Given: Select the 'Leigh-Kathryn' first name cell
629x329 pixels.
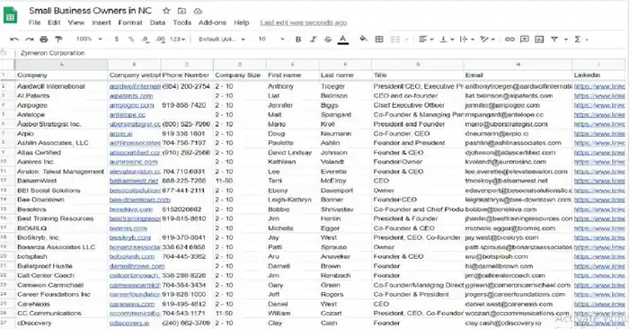Looking at the screenshot, I should pyautogui.click(x=292, y=200).
